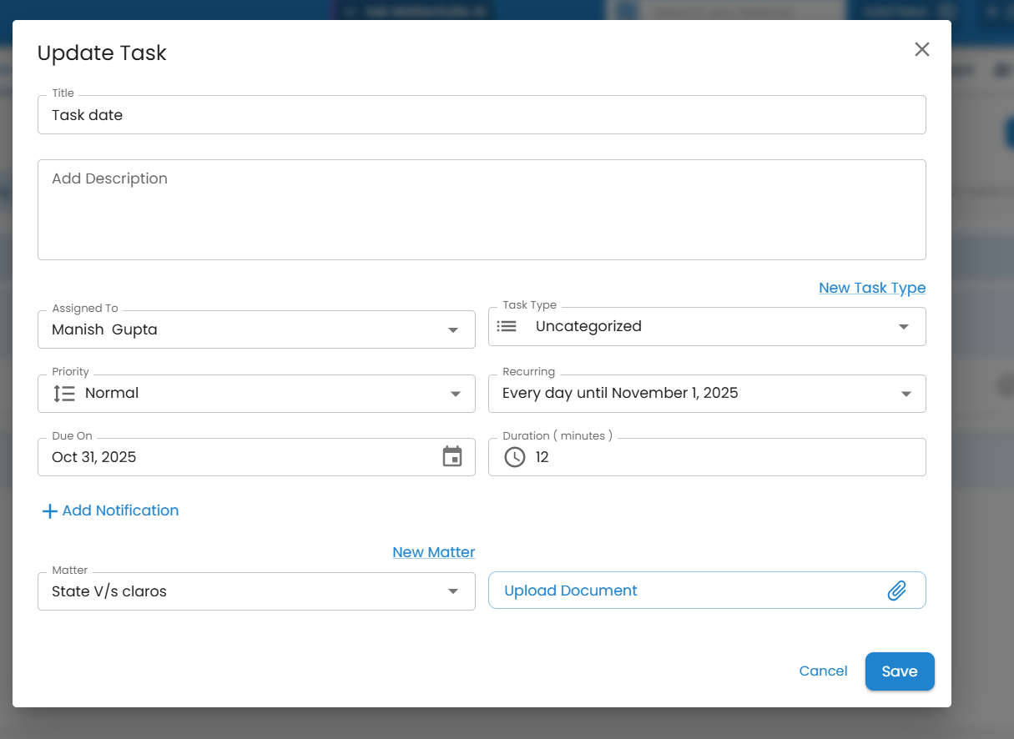Expand the Priority dropdown arrow
Viewport: 1014px width, 739px height.
[456, 394]
